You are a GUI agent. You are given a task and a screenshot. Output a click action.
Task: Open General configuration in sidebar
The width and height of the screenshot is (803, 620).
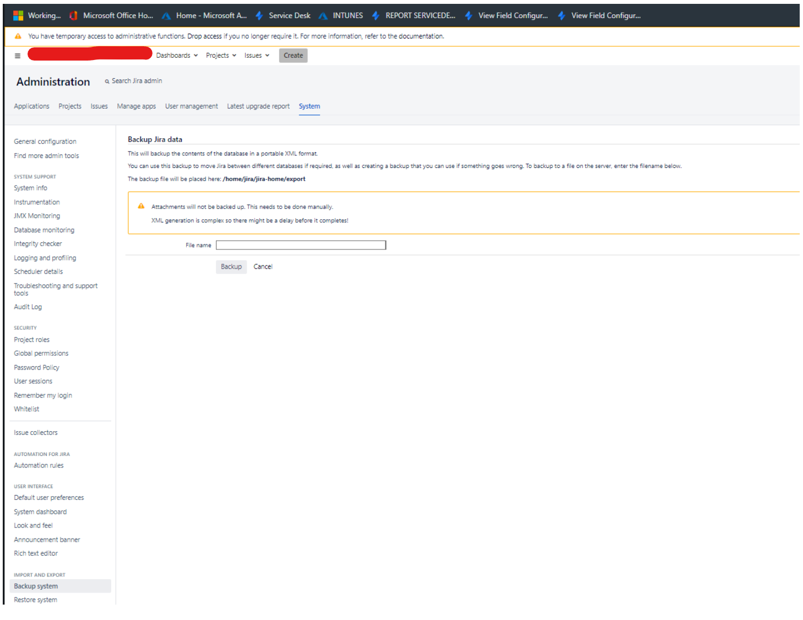[45, 142]
